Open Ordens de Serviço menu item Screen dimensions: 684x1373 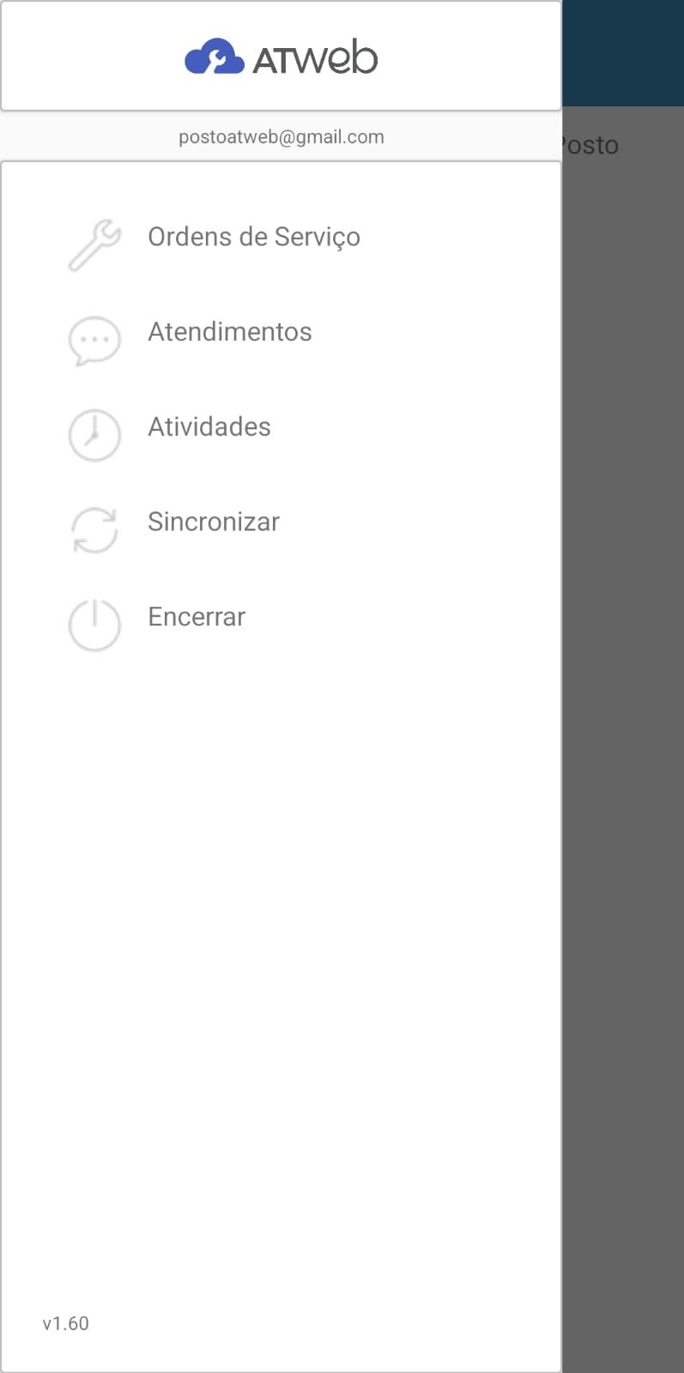pos(253,237)
